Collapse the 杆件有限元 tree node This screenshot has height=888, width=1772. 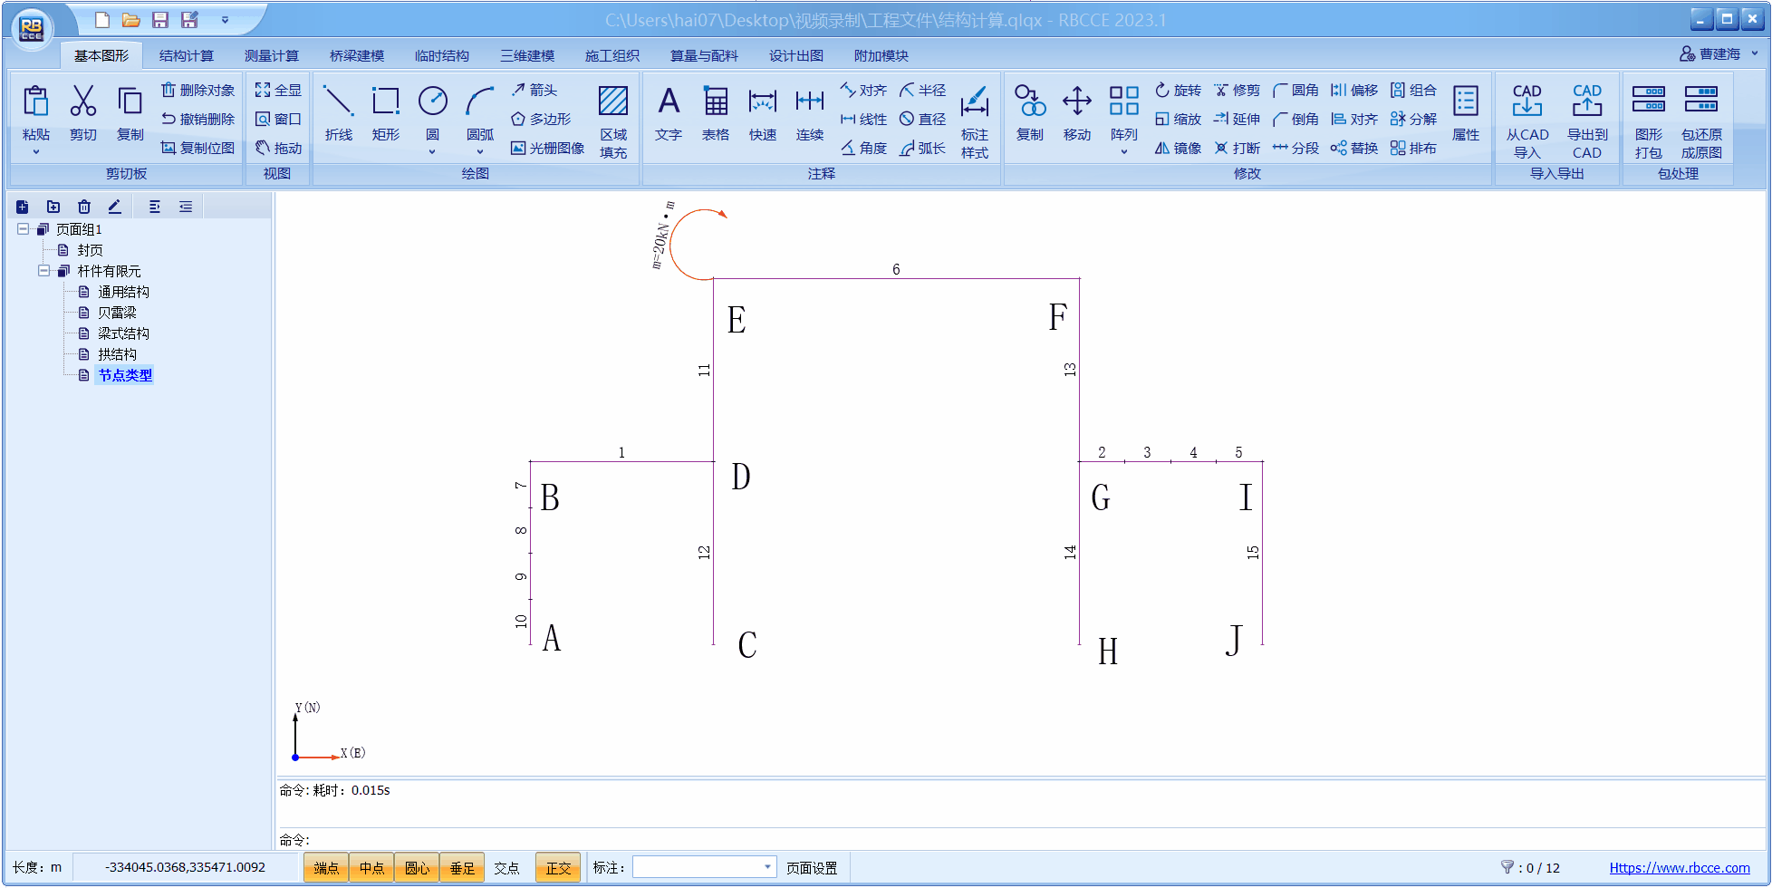[43, 271]
